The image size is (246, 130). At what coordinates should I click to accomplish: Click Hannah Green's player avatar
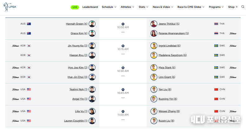coord(92,24)
